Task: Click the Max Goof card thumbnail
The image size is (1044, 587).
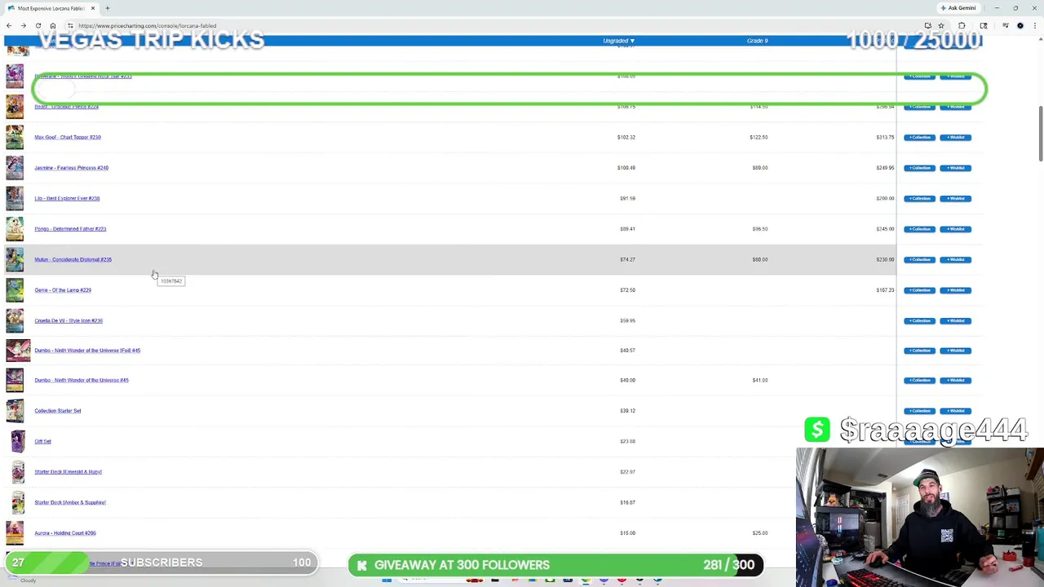Action: (x=15, y=137)
